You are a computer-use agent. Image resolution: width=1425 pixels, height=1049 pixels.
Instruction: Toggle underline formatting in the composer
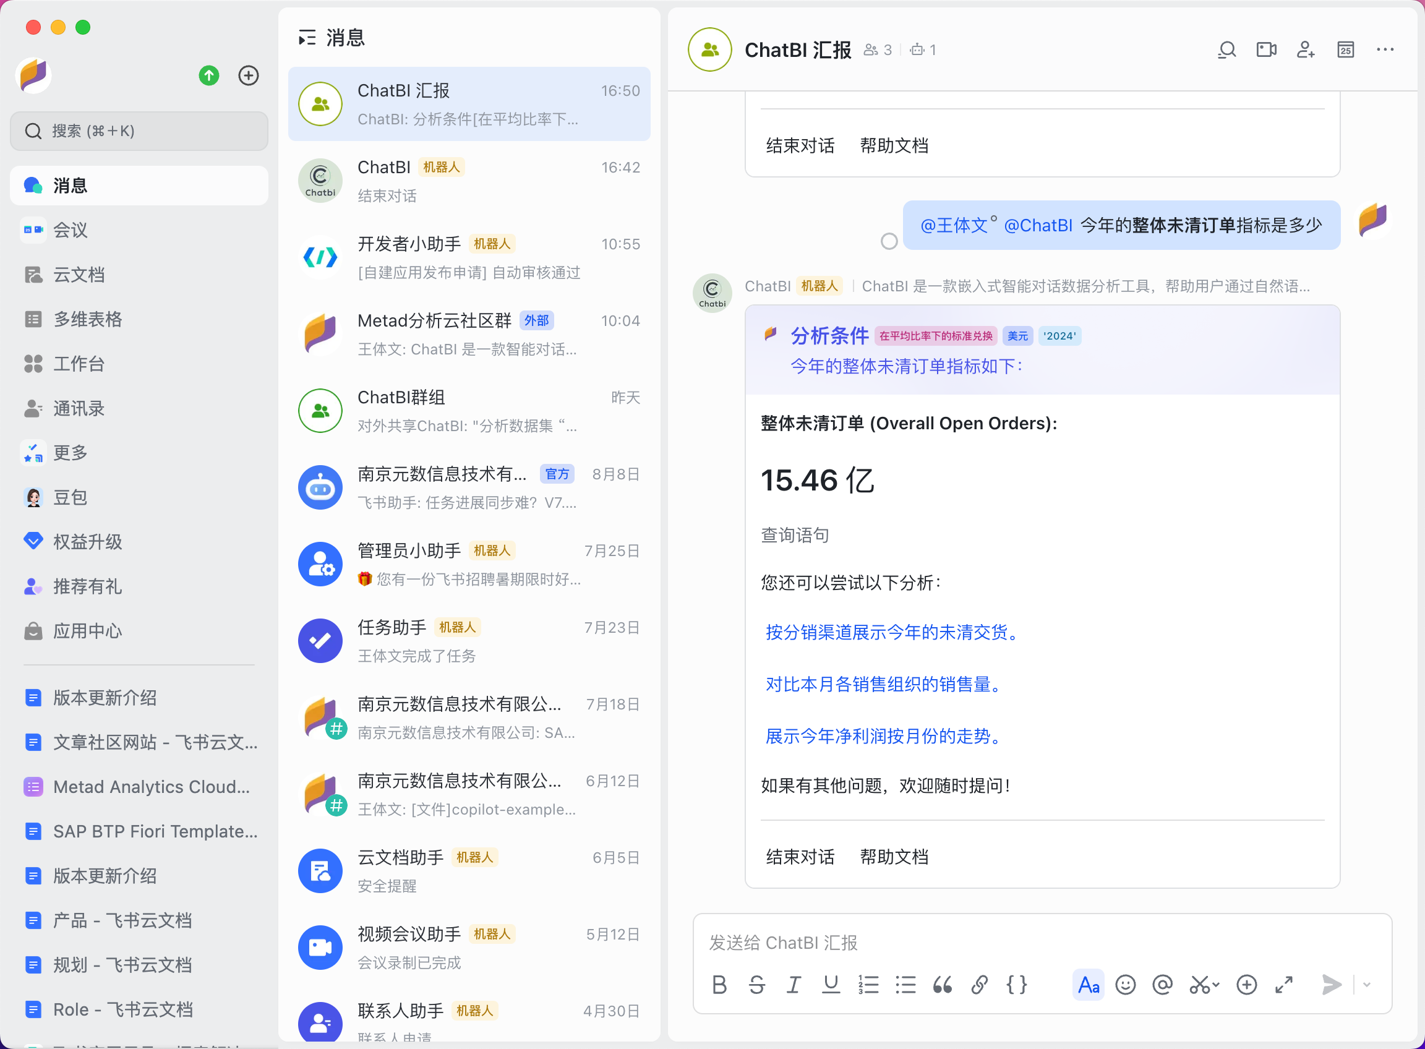831,985
